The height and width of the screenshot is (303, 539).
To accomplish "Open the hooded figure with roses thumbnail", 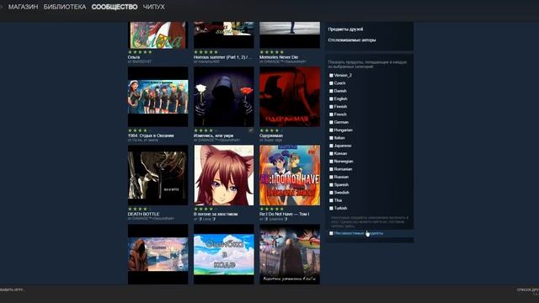I will coord(224,97).
